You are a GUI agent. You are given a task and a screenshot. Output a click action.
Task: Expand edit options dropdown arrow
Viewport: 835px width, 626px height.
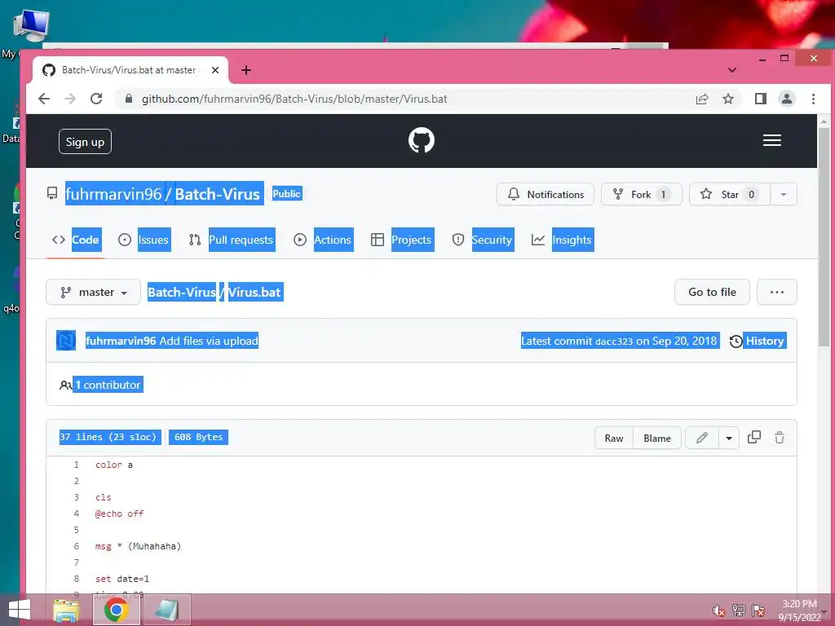click(729, 438)
